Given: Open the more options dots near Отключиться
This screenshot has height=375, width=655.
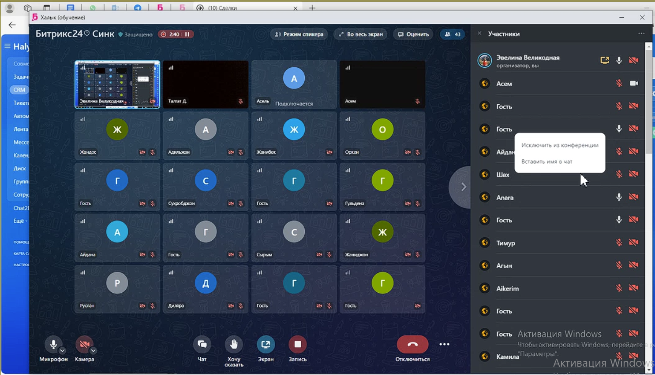Looking at the screenshot, I should tap(444, 344).
